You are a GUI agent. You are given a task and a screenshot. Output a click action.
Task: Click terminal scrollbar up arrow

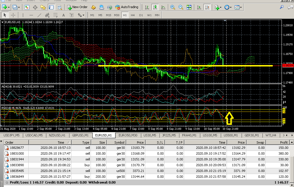coord(292,142)
